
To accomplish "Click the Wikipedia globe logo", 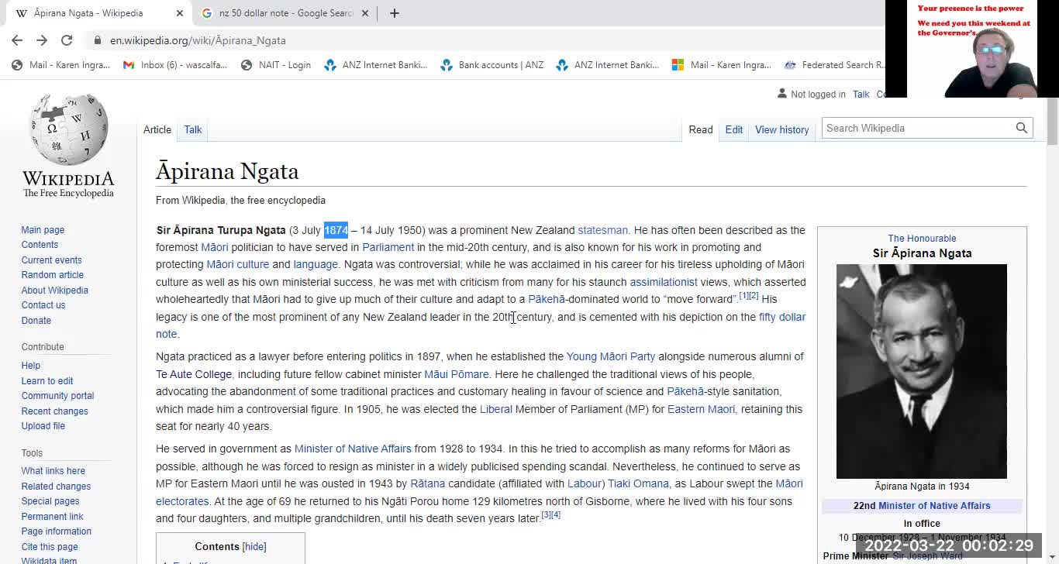I will click(68, 129).
